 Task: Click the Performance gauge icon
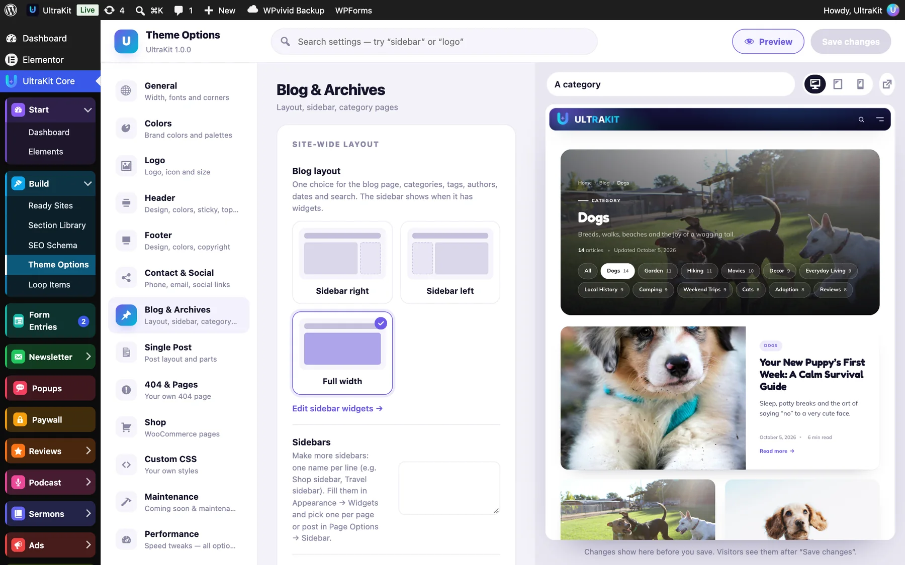tap(126, 539)
